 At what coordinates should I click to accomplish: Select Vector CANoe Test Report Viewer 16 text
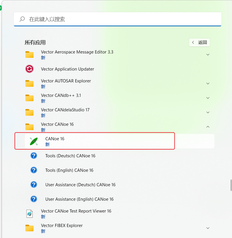coord(76,211)
